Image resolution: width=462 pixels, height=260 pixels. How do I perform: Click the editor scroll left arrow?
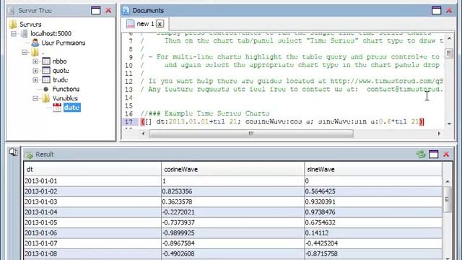(x=144, y=134)
